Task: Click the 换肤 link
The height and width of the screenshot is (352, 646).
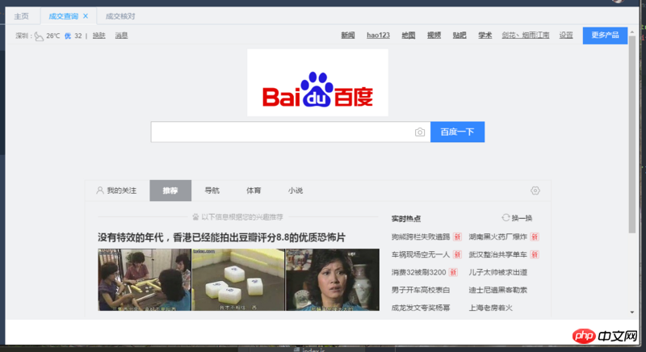Action: coord(99,36)
